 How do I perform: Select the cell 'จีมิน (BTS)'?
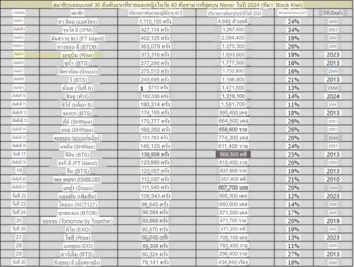78,155
